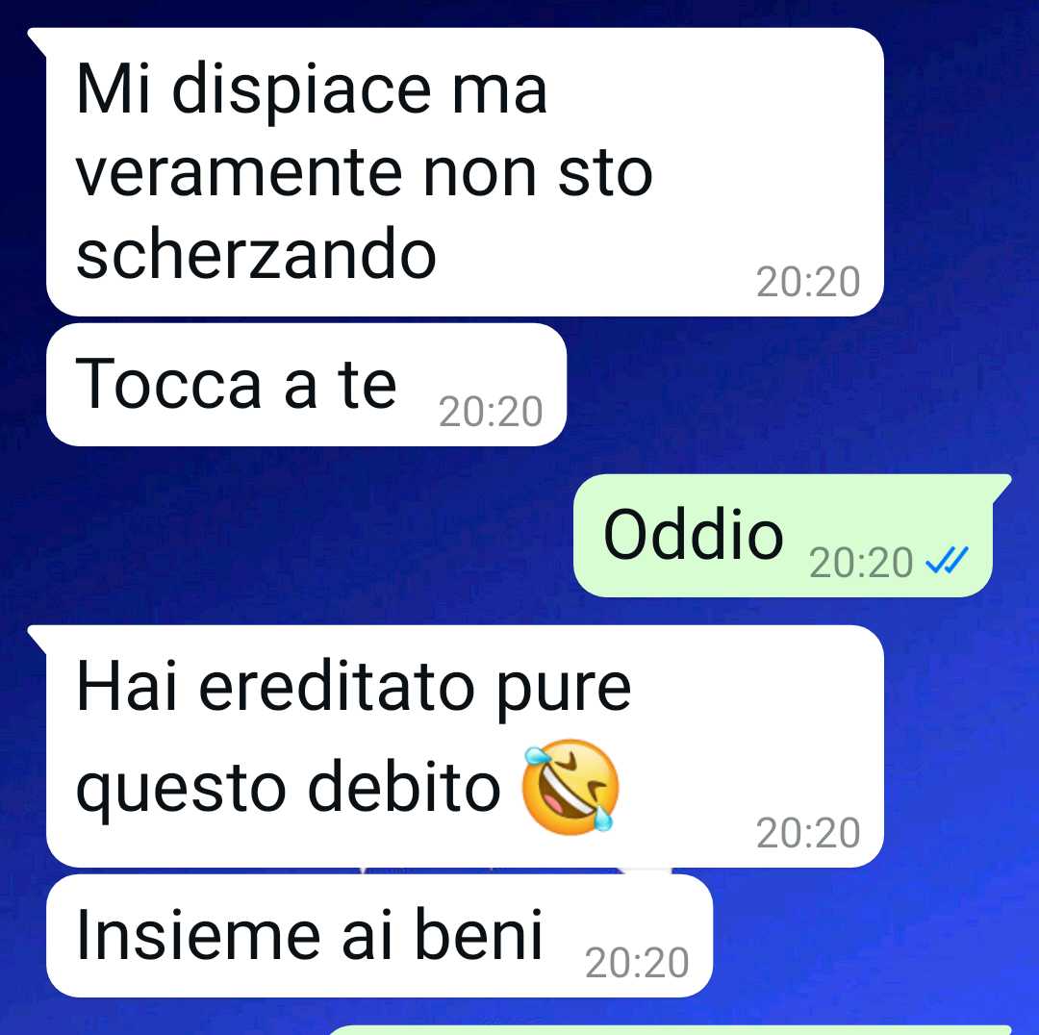Viewport: 1039px width, 1035px height.
Task: Tap "Hai ereditato pure questo debito" message
Action: tap(465, 746)
